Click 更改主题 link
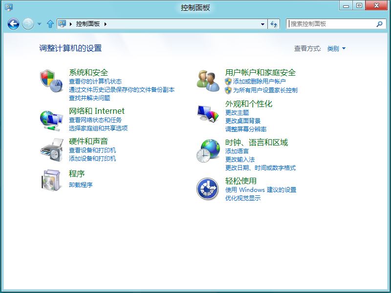 [x=237, y=113]
